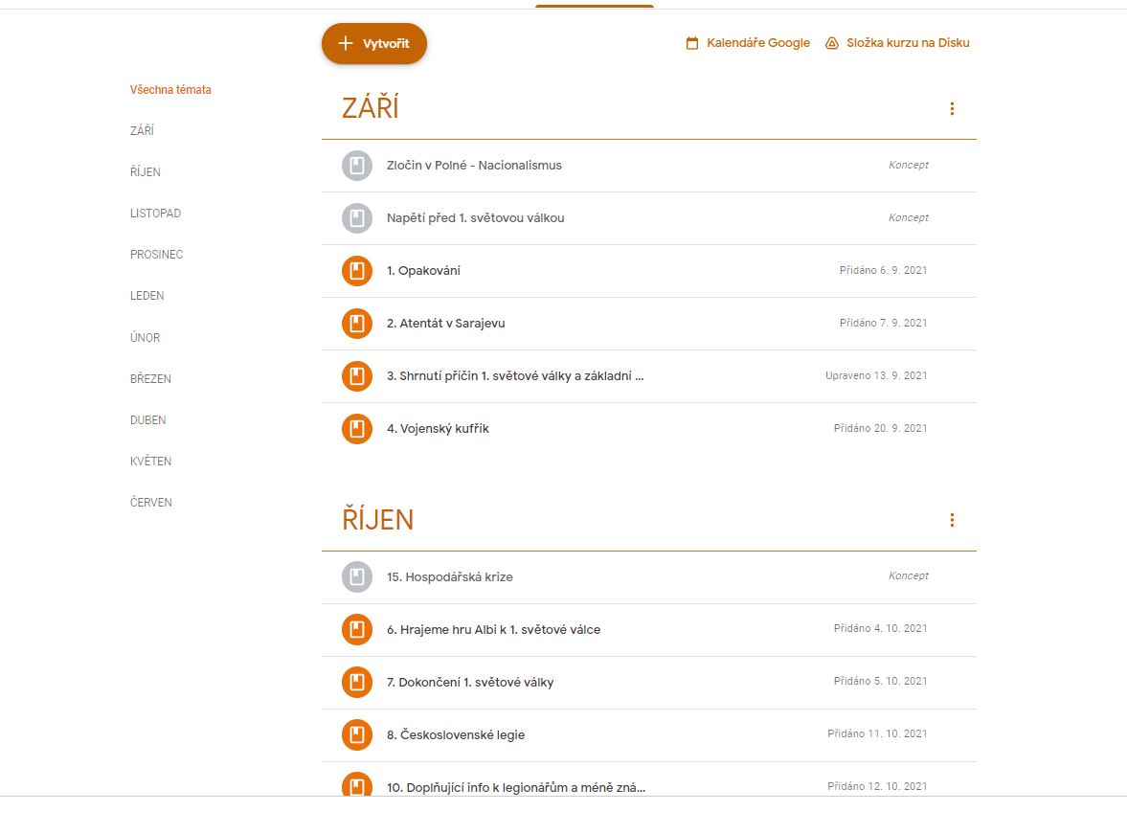This screenshot has width=1127, height=834.
Task: Open 6. Hrajeme hru Albi material
Action: point(494,630)
